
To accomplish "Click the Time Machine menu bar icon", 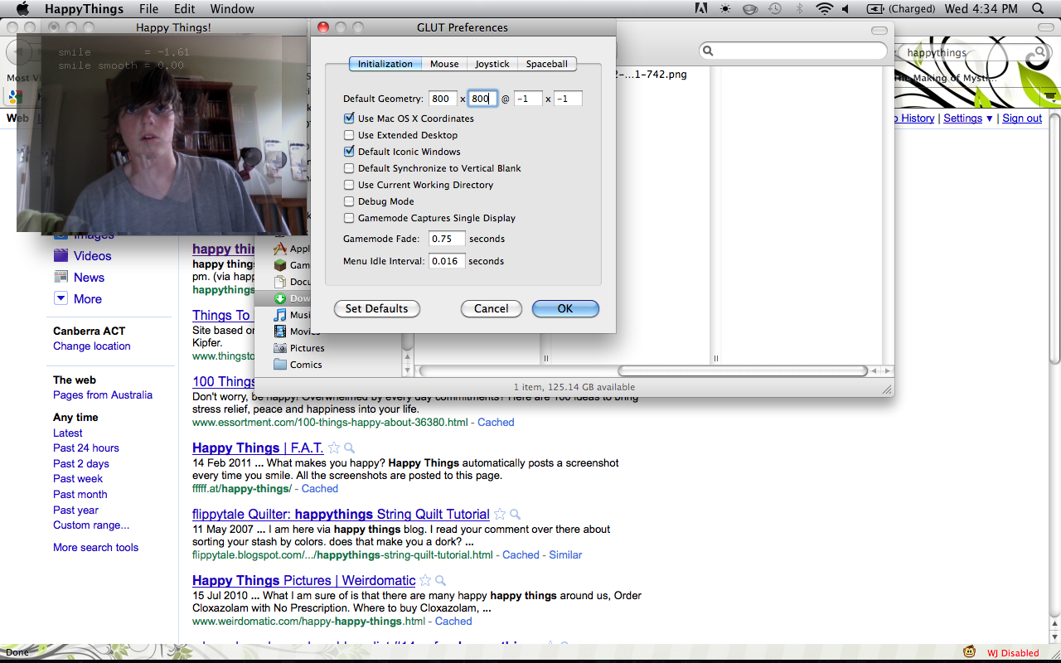I will click(x=774, y=9).
